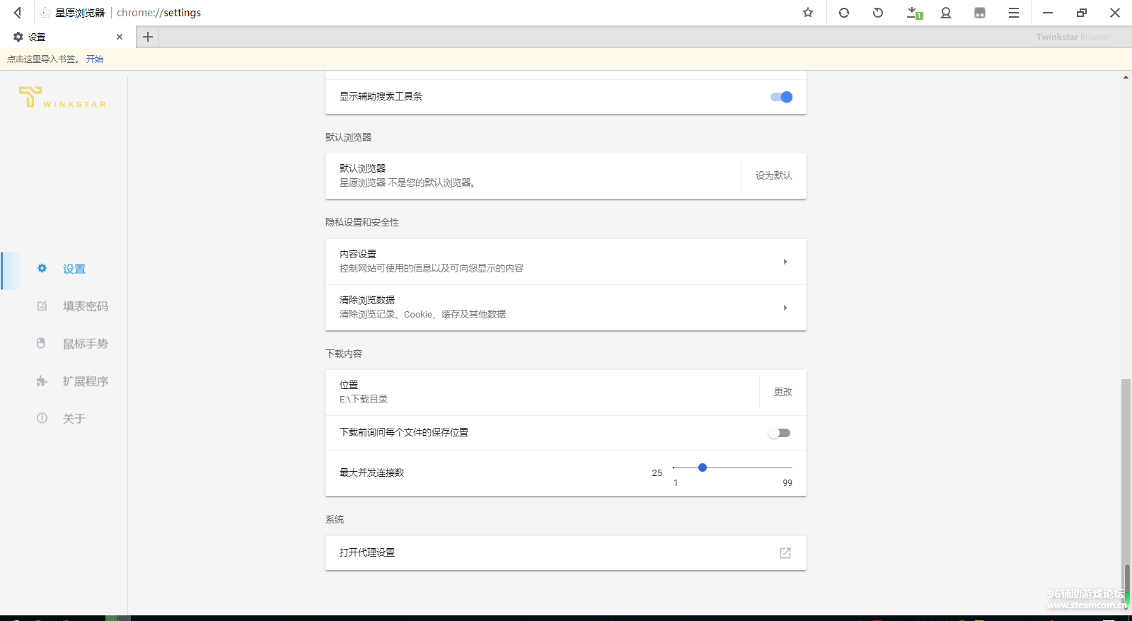Click the 开始 link to import bookmarks

[x=95, y=59]
